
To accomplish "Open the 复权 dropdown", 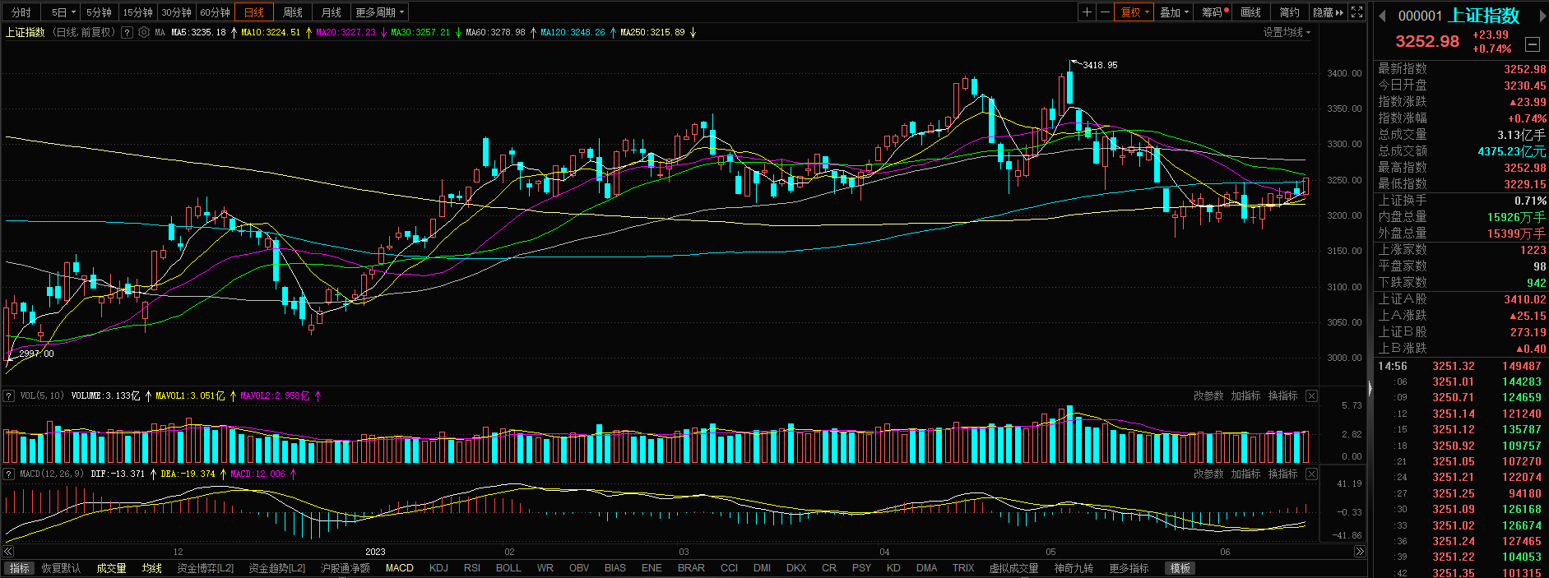I will 1134,12.
